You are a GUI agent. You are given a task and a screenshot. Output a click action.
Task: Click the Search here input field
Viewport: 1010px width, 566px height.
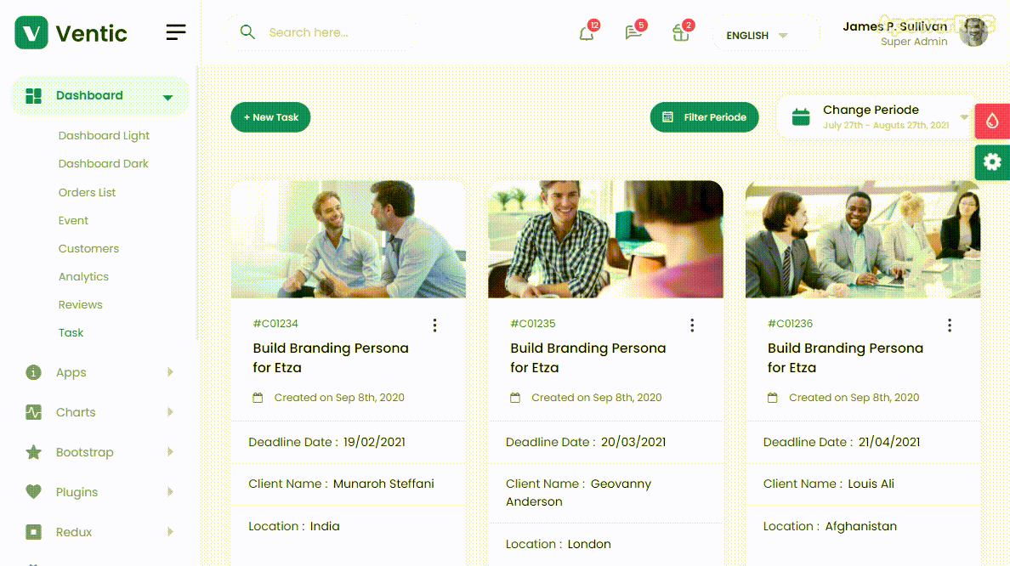pos(322,32)
